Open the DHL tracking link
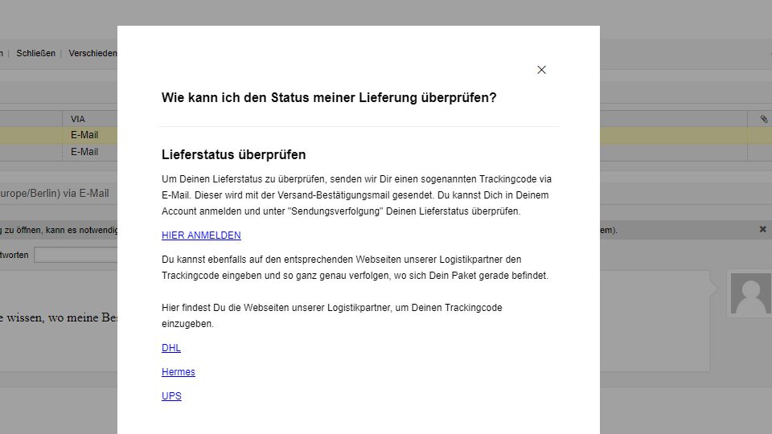Image resolution: width=772 pixels, height=434 pixels. 170,348
